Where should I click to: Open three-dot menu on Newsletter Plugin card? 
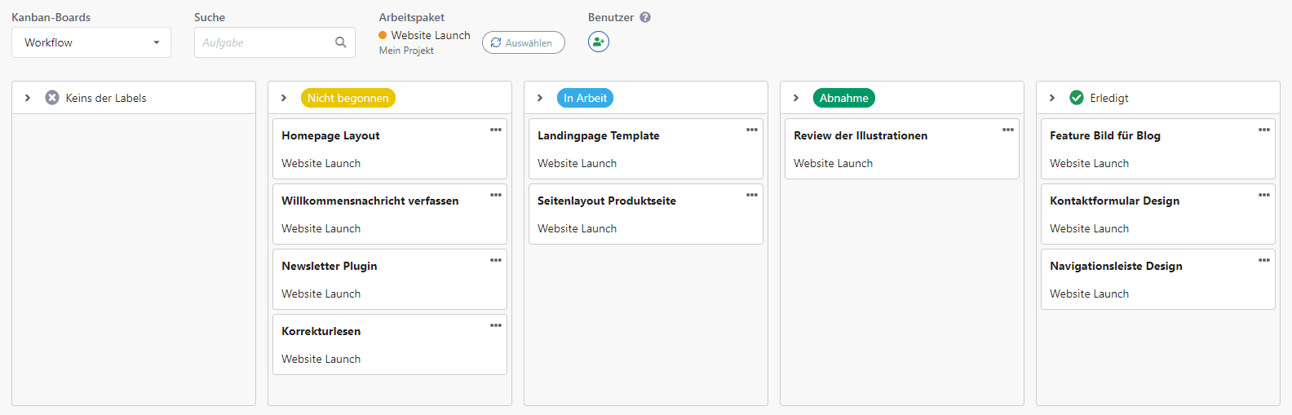(496, 260)
